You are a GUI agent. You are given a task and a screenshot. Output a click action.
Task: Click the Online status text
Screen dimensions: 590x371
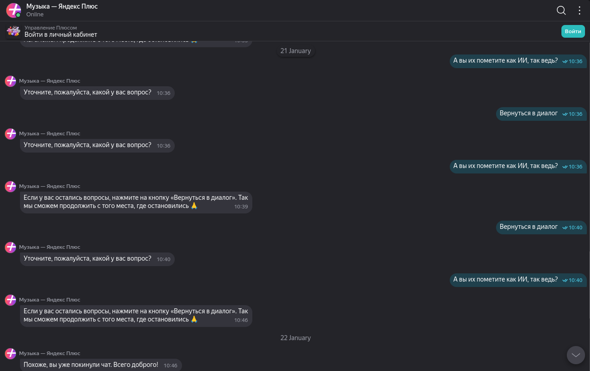coord(35,15)
